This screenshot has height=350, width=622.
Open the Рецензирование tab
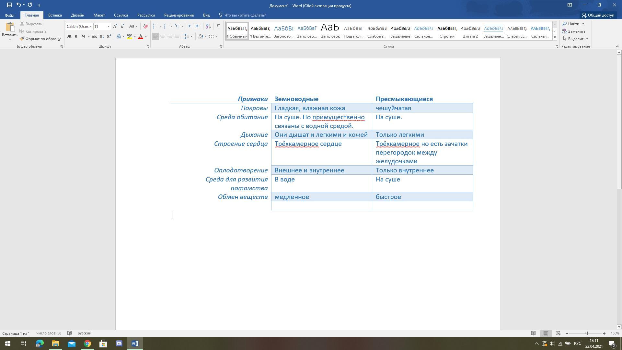point(179,15)
